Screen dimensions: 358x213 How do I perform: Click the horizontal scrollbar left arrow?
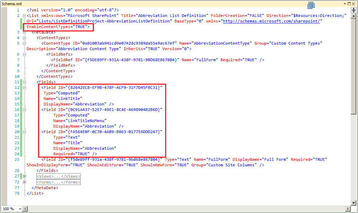click(25, 209)
